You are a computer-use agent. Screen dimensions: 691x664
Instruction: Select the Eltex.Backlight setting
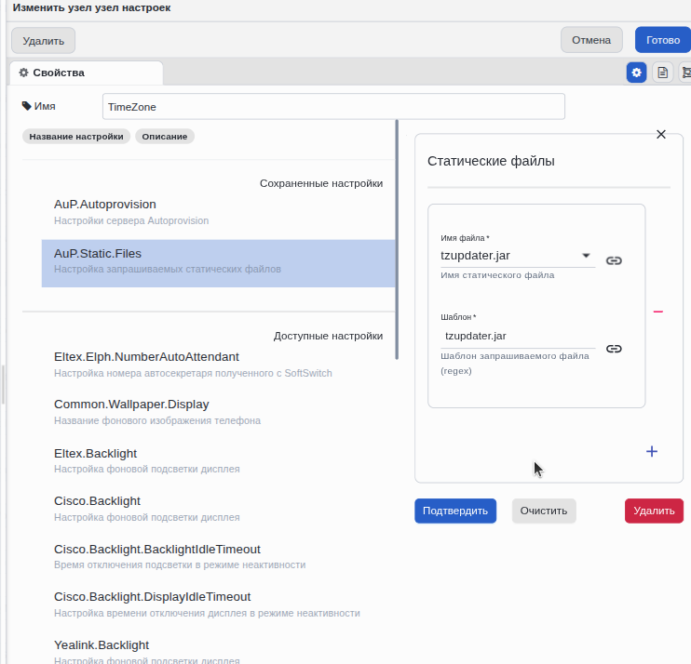(219, 460)
